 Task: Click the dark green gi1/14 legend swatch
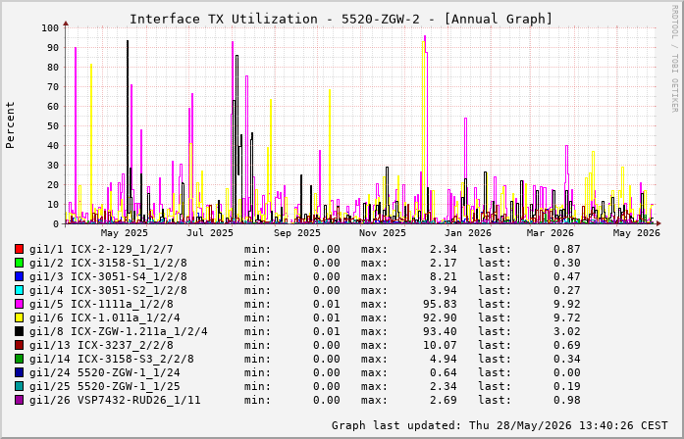click(x=20, y=359)
